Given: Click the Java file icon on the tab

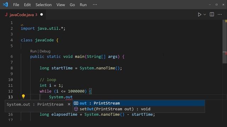Looking at the screenshot, I should [x=6, y=14].
